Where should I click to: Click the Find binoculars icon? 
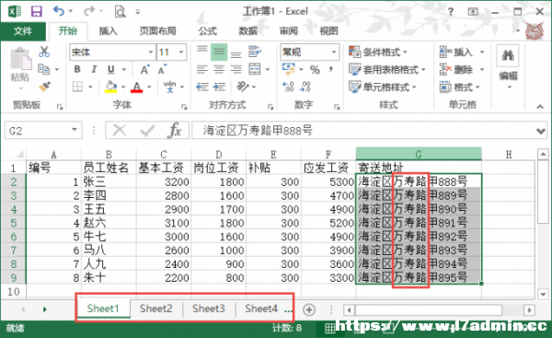508,55
